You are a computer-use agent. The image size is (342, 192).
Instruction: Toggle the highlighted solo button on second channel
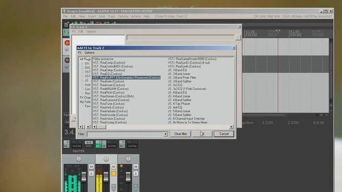tap(113, 173)
